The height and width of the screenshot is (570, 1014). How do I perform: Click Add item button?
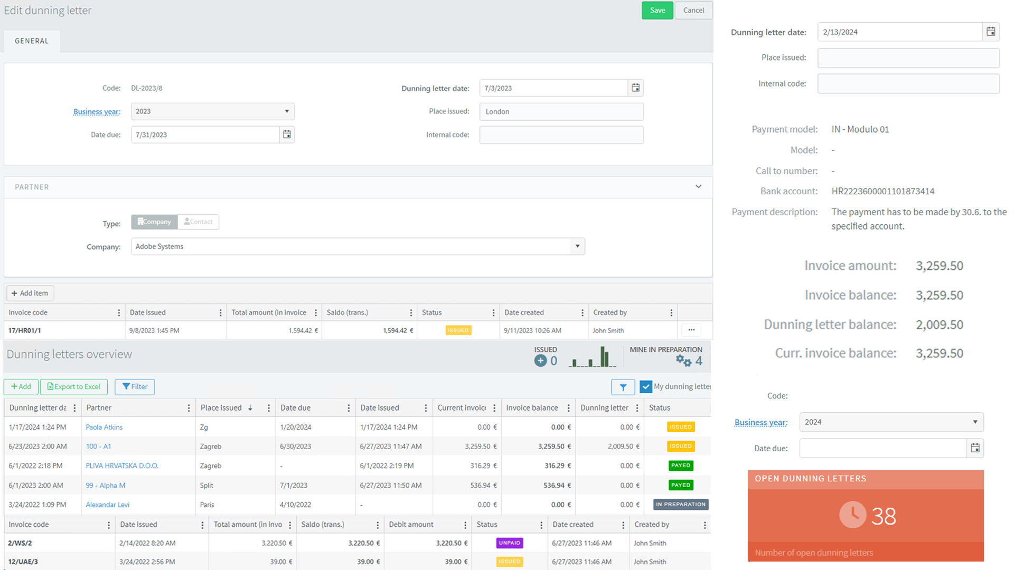[x=30, y=293]
